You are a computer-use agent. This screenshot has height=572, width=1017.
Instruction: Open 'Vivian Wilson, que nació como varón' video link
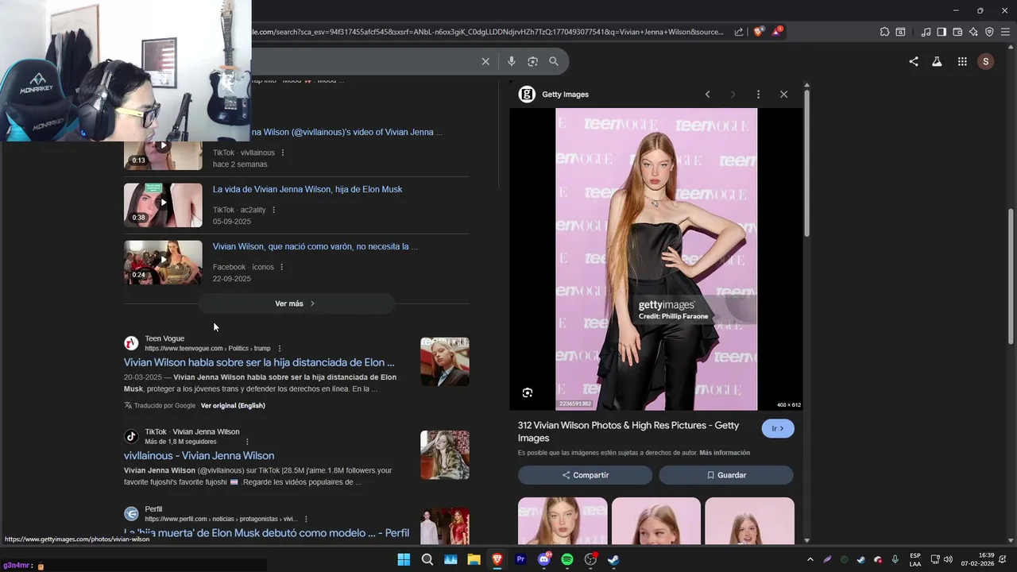pos(315,246)
